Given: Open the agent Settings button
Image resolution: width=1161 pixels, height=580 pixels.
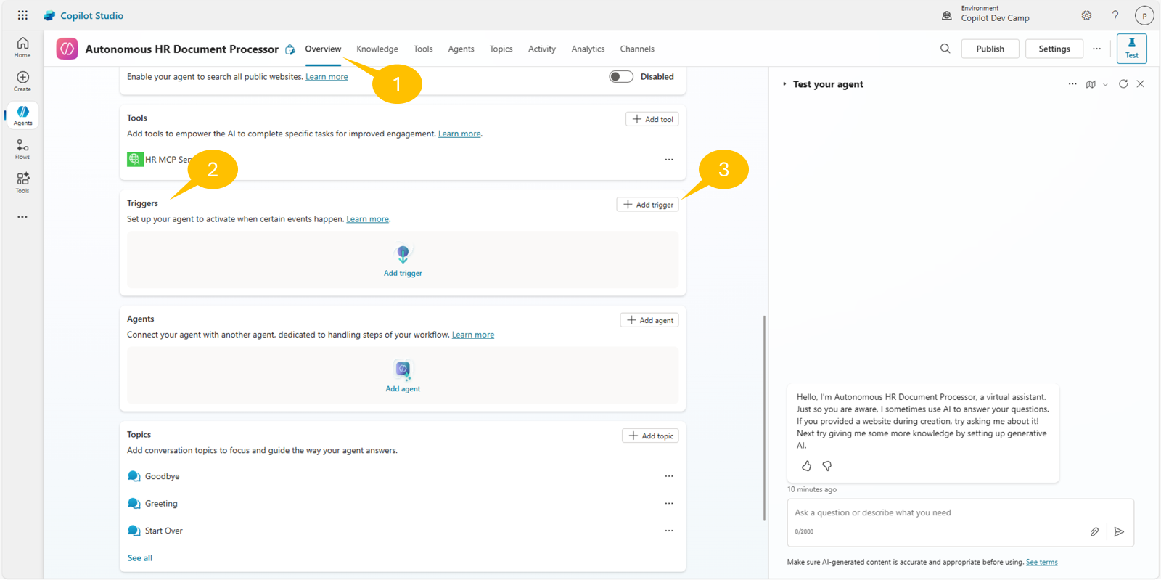Looking at the screenshot, I should coord(1054,49).
